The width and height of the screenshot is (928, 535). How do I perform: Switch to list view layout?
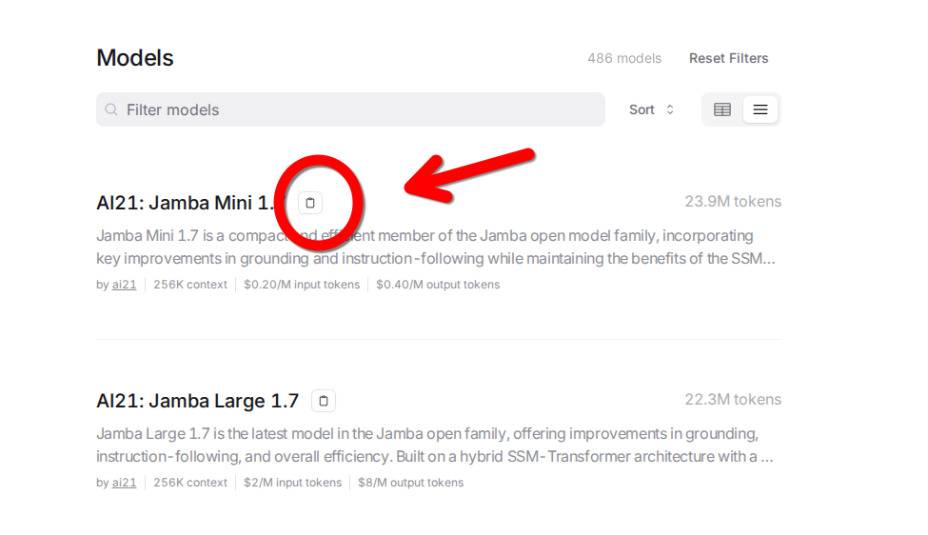pyautogui.click(x=760, y=109)
